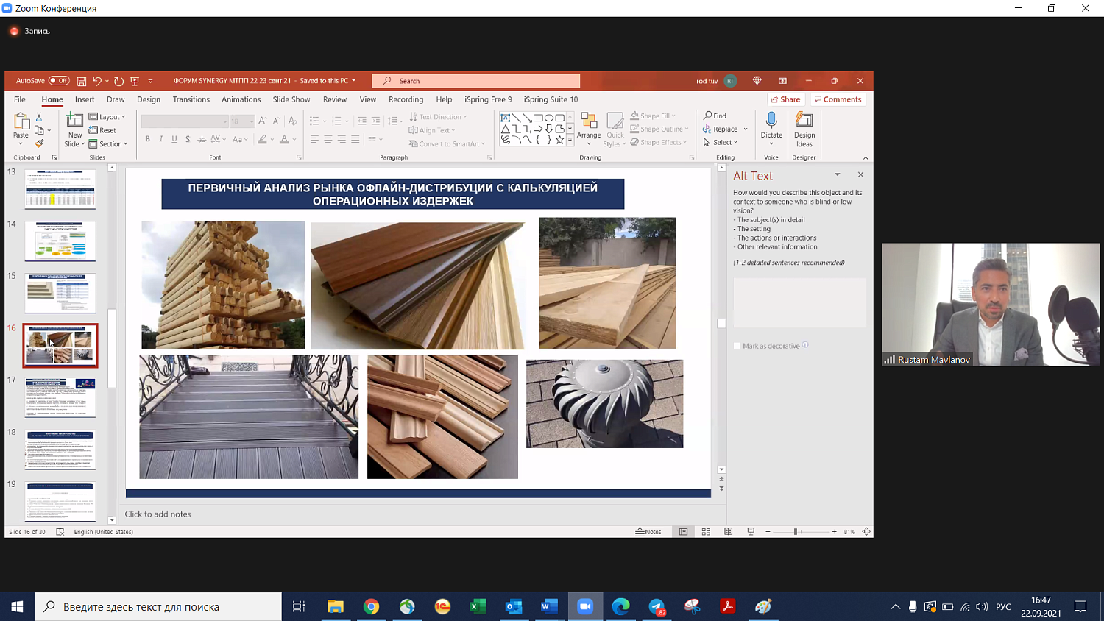This screenshot has width=1104, height=621.
Task: Click the Format Painter brush icon
Action: 39,143
